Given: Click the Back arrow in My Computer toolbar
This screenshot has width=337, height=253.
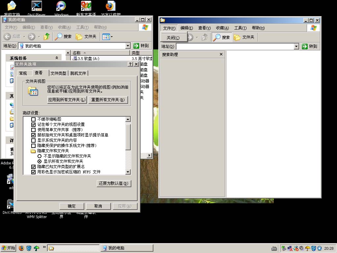Looking at the screenshot, I should click(x=7, y=37).
